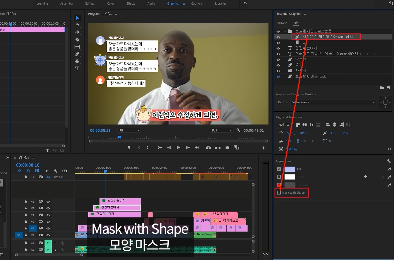Viewport: 394px width, 260px height.
Task: Click Add Marker in Program monitor
Action: [129, 148]
